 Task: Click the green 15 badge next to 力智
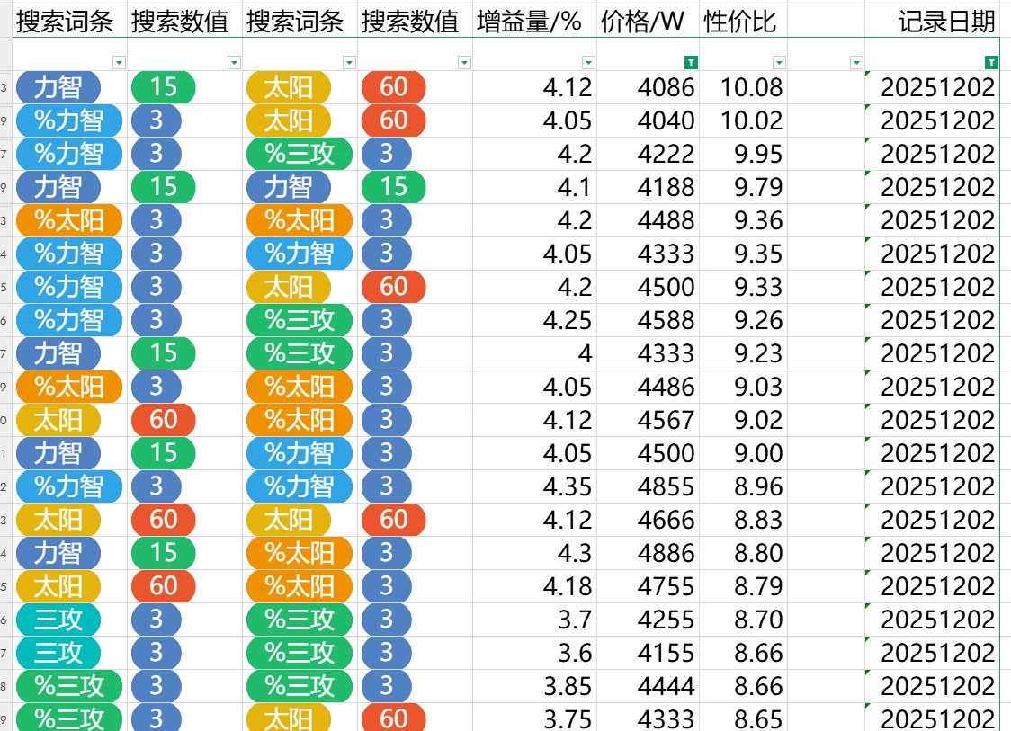163,88
